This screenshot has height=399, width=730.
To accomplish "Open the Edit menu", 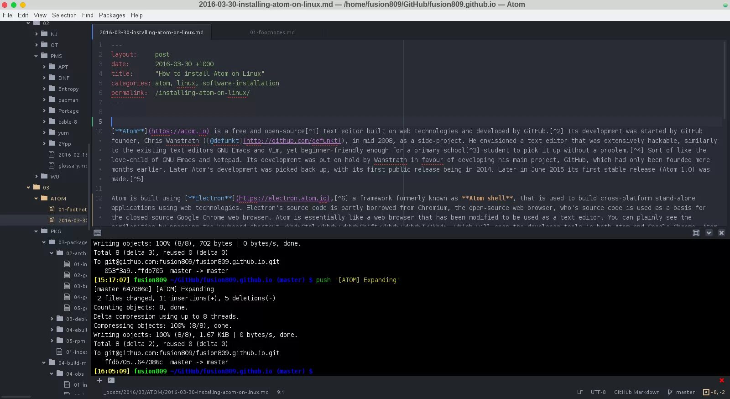I will coord(23,15).
